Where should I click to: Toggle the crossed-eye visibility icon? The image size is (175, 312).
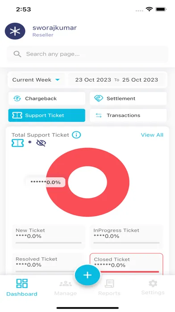(41, 143)
